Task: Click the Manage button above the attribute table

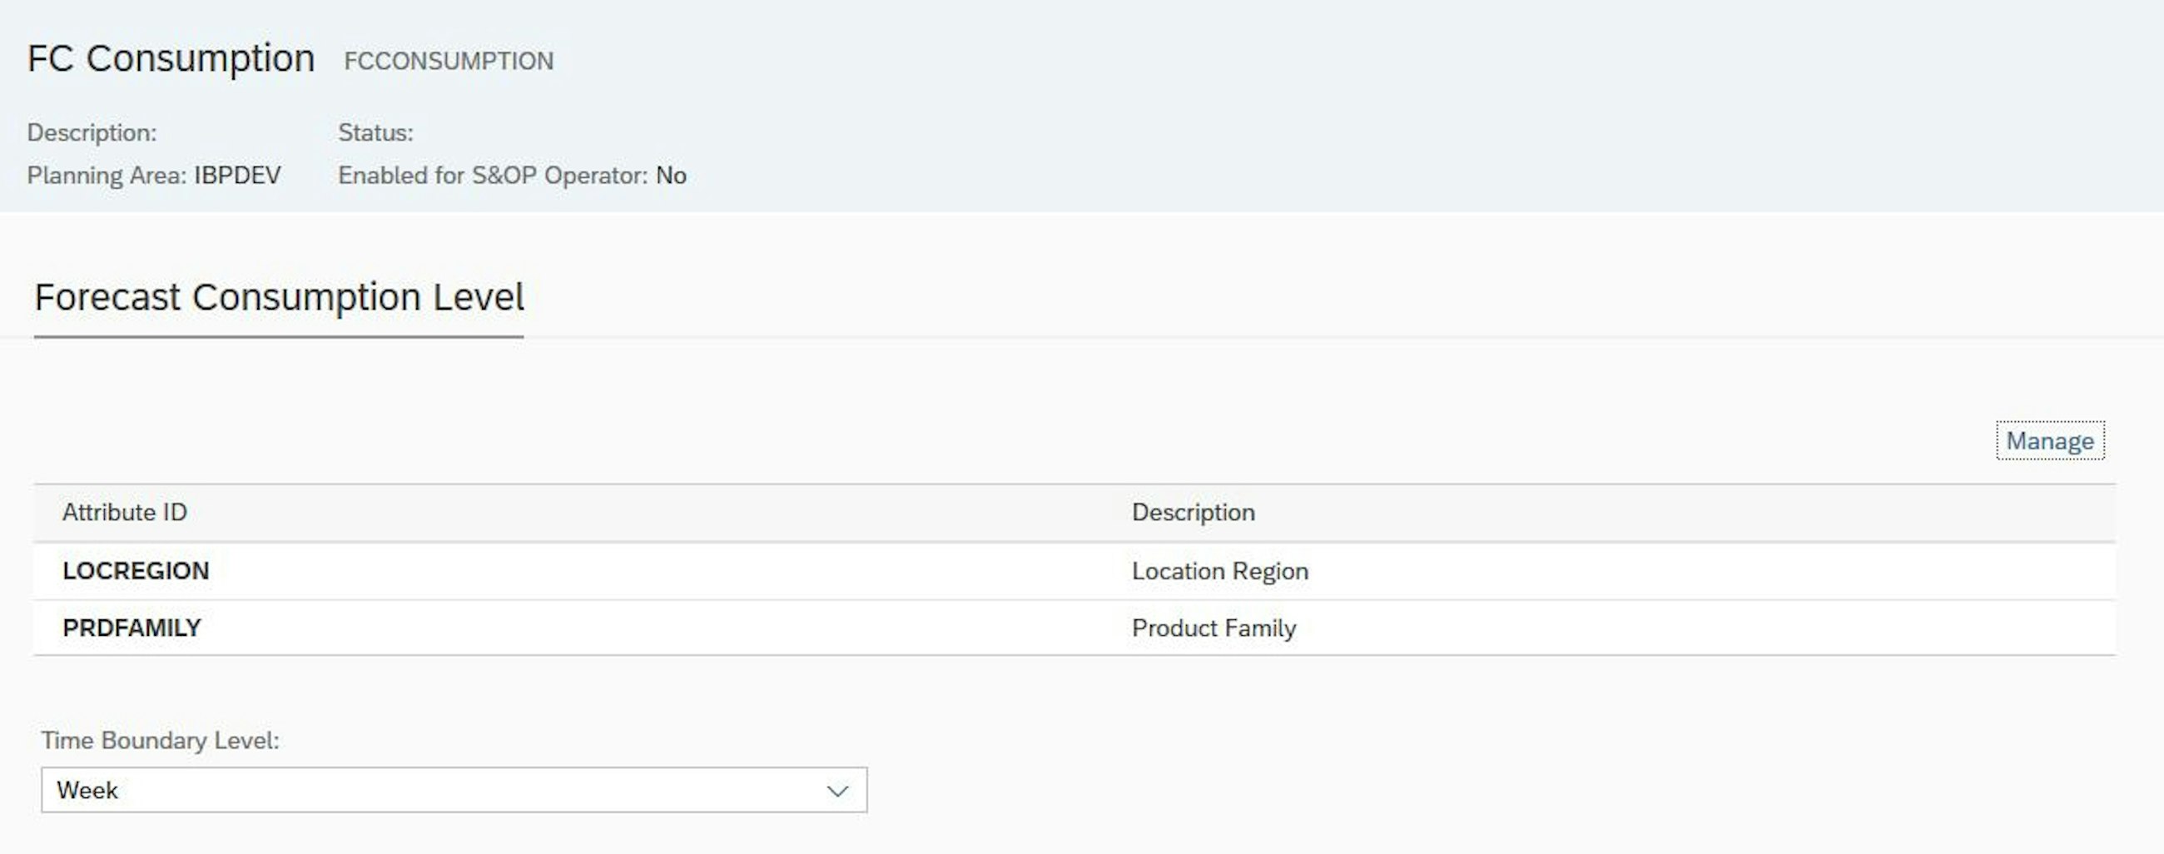Action: point(2050,440)
